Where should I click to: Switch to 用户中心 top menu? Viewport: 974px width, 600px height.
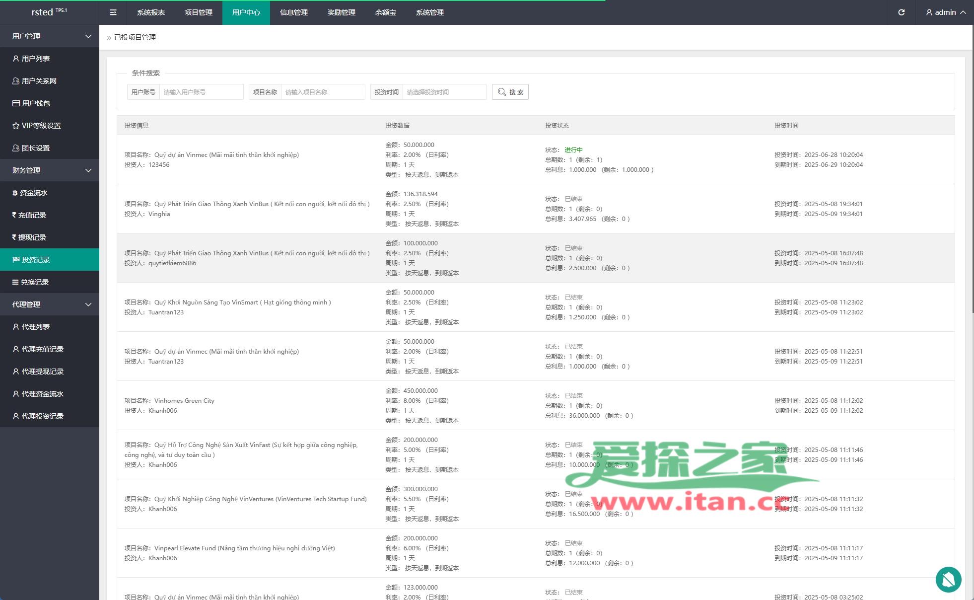click(x=246, y=12)
